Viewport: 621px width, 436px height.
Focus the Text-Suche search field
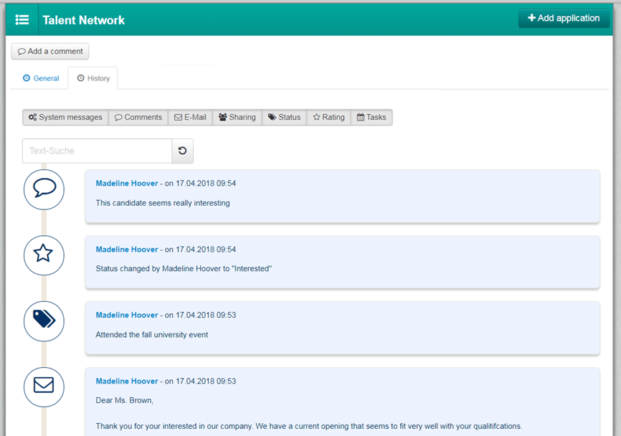click(98, 151)
